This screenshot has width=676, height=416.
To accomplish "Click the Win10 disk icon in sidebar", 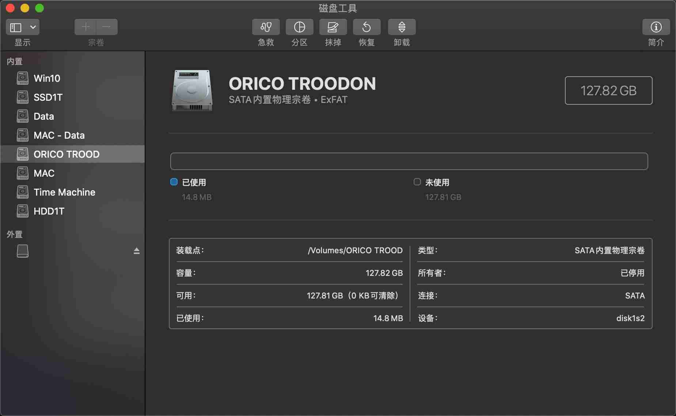I will tap(23, 78).
